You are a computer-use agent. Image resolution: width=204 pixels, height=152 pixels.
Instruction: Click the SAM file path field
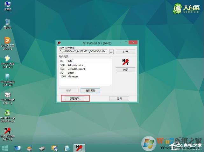83,51
